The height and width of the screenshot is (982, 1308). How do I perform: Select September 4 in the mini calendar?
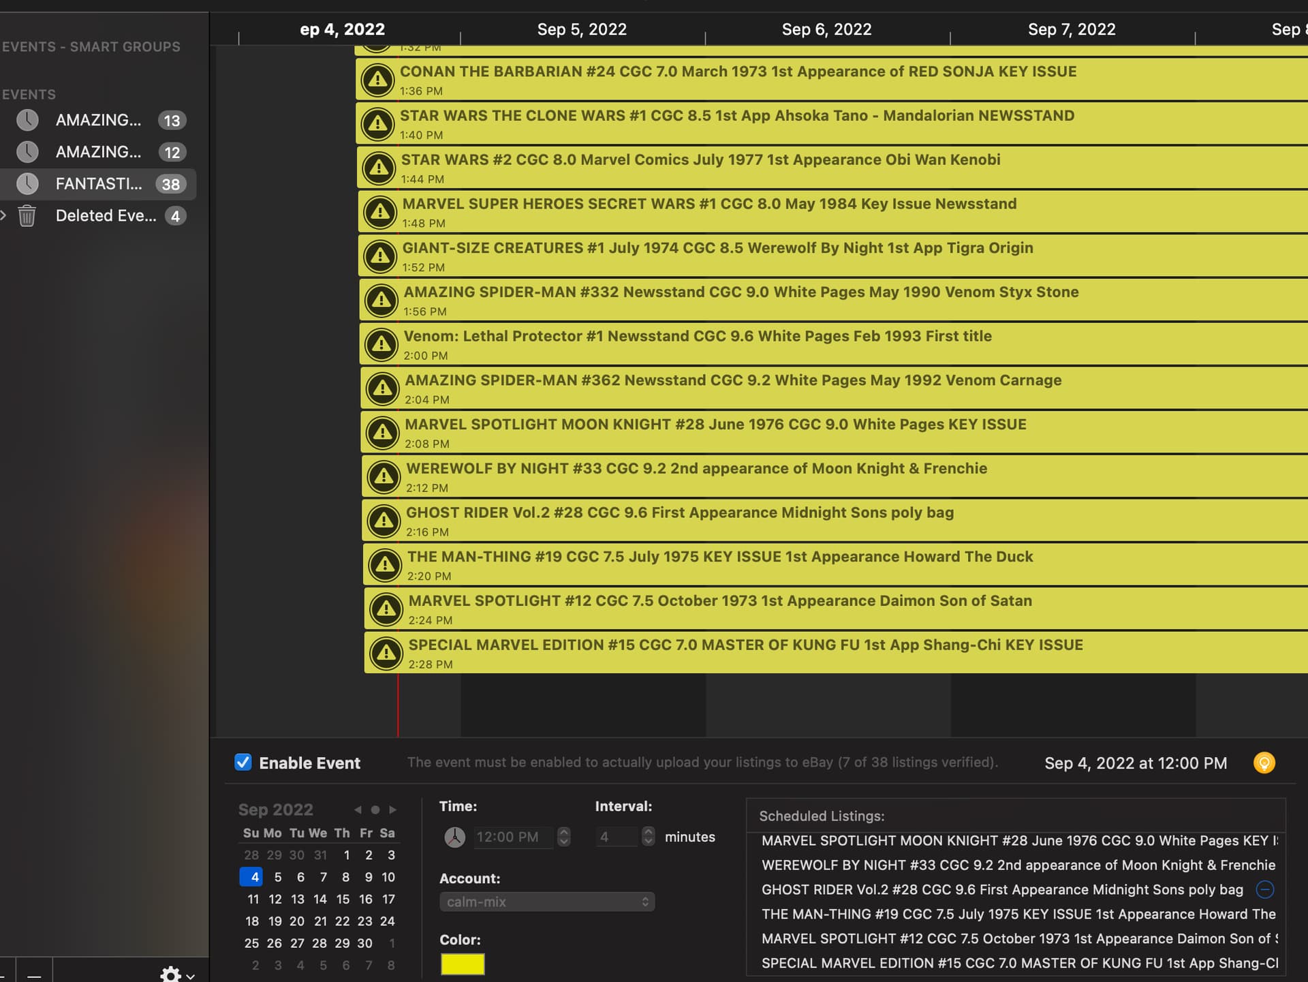point(251,877)
